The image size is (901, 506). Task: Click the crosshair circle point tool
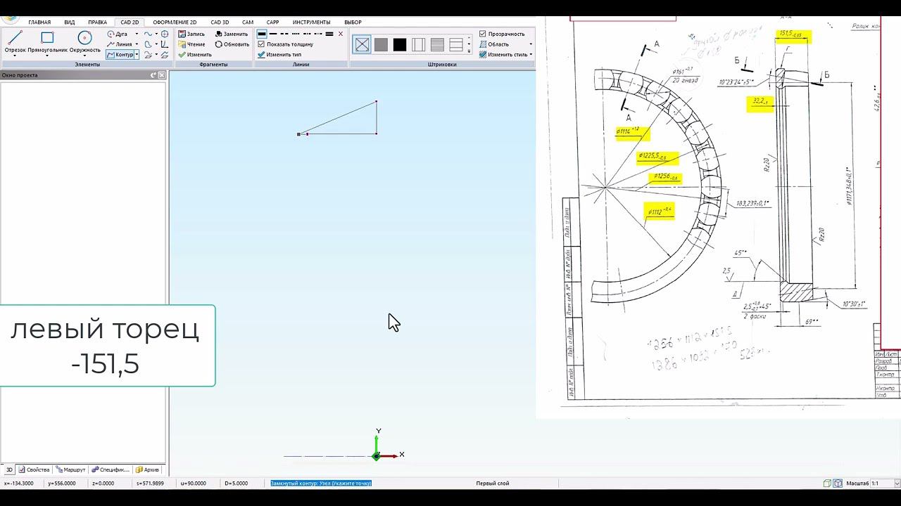pos(165,34)
